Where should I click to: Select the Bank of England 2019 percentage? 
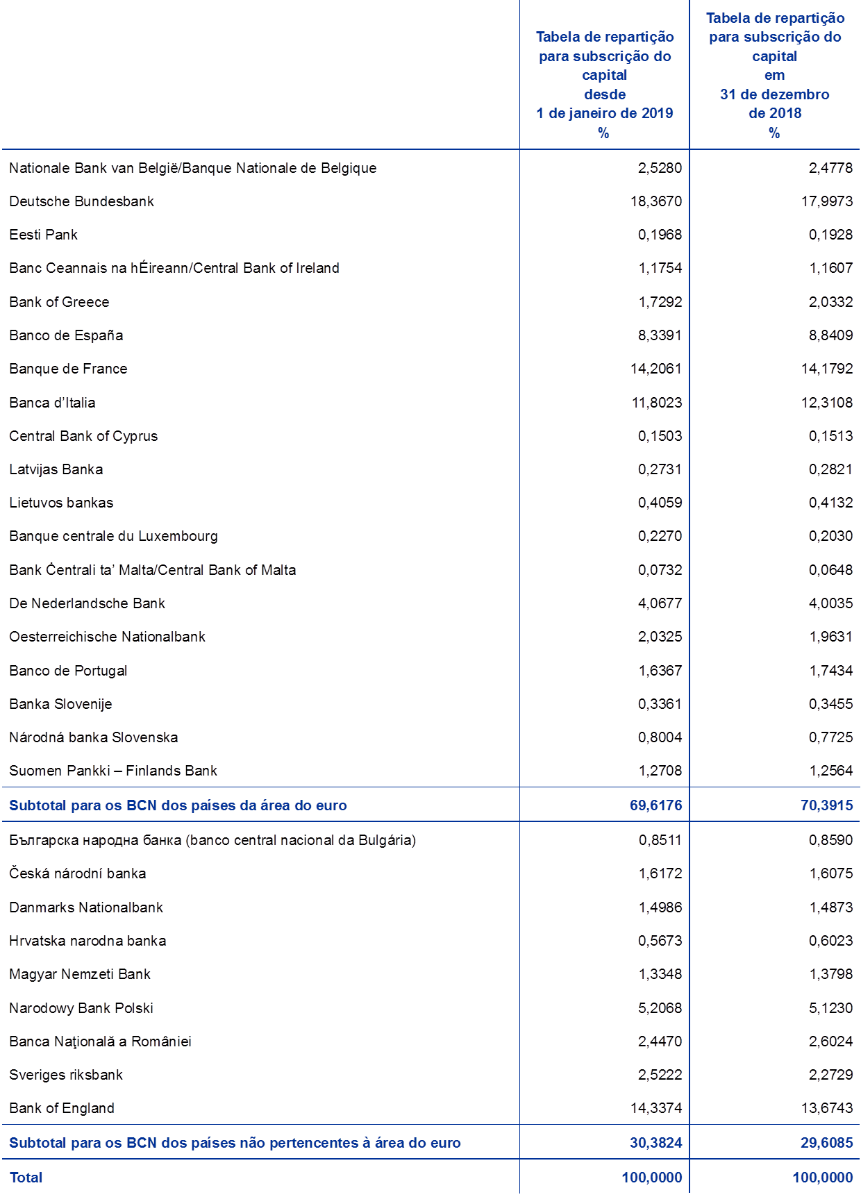tap(656, 1109)
